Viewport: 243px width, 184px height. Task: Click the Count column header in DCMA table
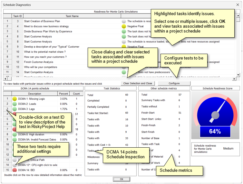(76, 94)
